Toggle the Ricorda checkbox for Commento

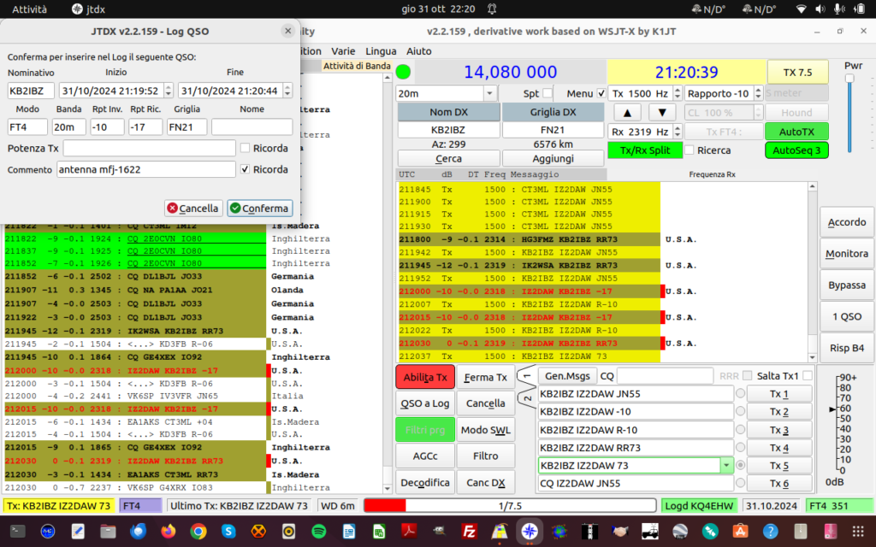pos(245,169)
